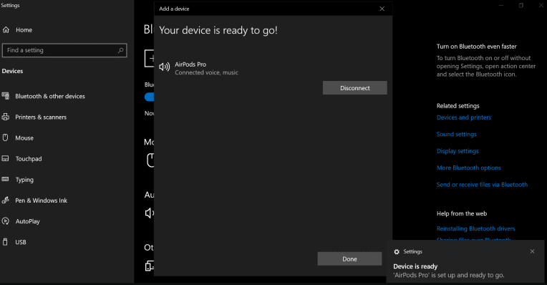Click the Settings gear icon in notification

[397, 252]
